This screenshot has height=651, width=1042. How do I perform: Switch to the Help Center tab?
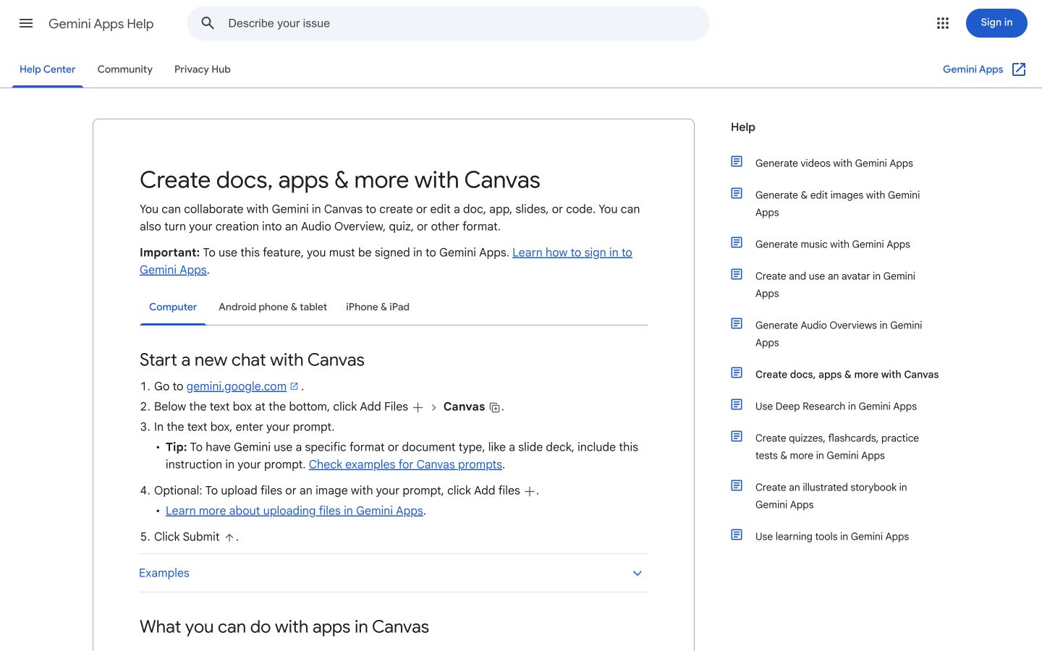[48, 69]
